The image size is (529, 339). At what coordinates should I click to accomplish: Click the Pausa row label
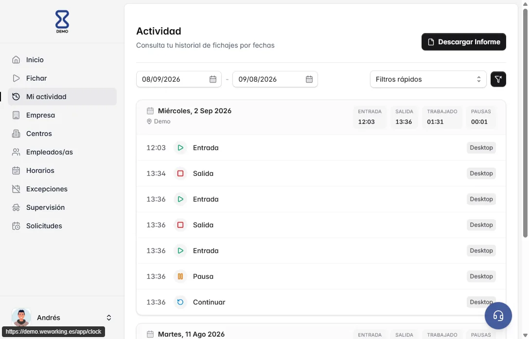click(x=203, y=276)
